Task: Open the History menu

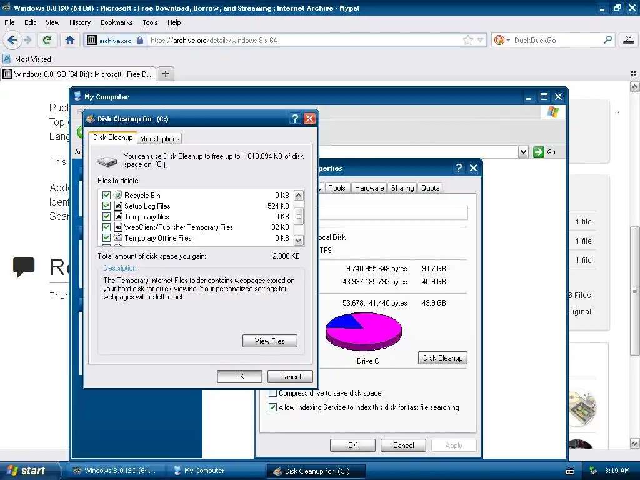Action: coord(79,22)
